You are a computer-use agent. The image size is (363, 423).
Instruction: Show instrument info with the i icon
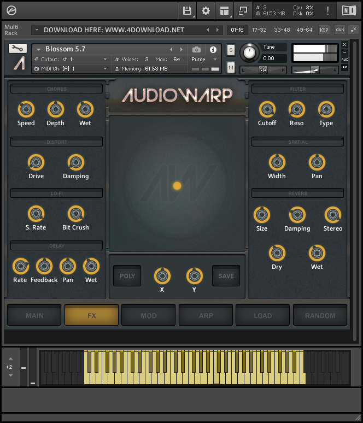pyautogui.click(x=213, y=50)
